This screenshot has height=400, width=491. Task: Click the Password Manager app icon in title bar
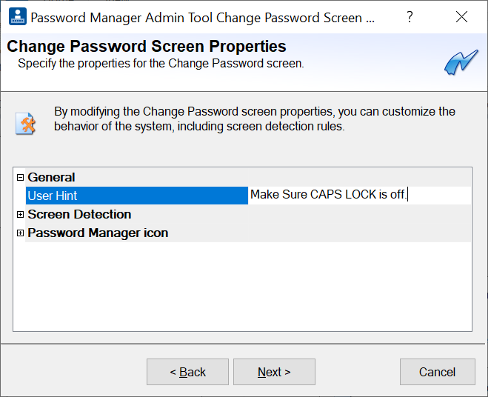click(x=17, y=17)
